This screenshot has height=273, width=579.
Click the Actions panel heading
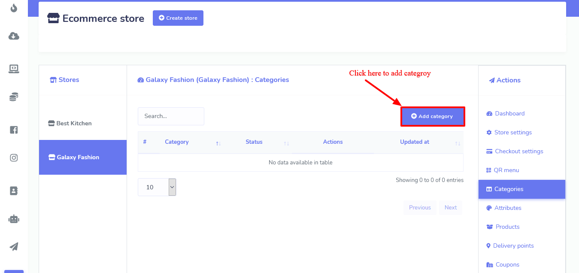(x=505, y=80)
